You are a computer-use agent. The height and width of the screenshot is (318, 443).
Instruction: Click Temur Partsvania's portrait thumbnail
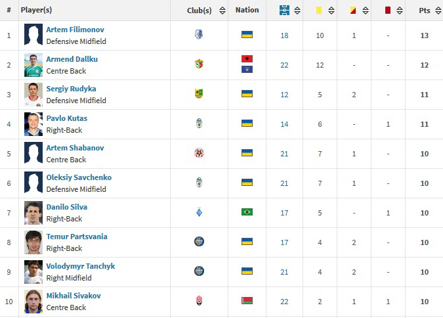coord(33,242)
